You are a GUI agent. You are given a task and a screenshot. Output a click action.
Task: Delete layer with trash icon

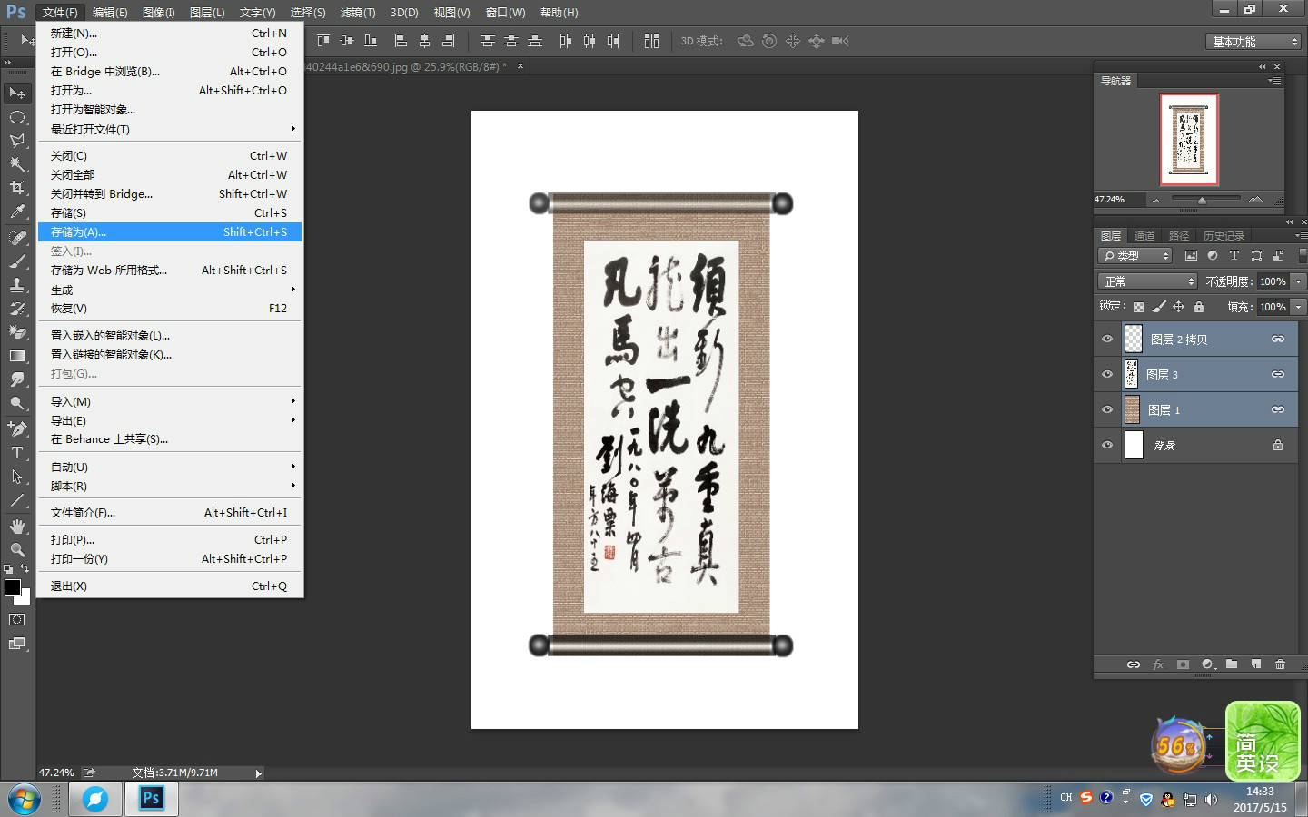[1280, 664]
